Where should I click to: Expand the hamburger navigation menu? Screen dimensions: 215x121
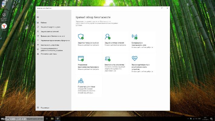coord(38,17)
